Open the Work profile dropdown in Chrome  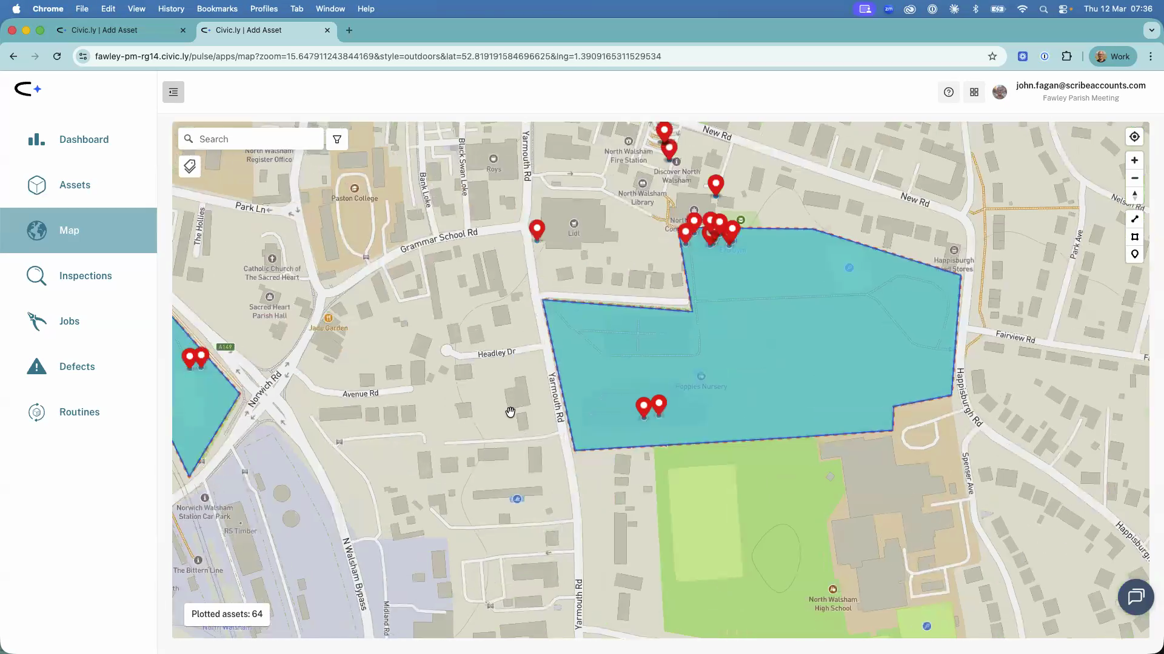[x=1112, y=56]
